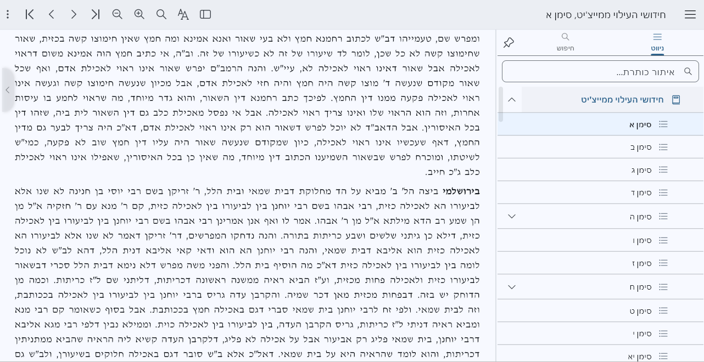704x362 pixels.
Task: Collapse the חידושי העילוי ממייצ'יט tree with its chevron
Action: click(511, 99)
